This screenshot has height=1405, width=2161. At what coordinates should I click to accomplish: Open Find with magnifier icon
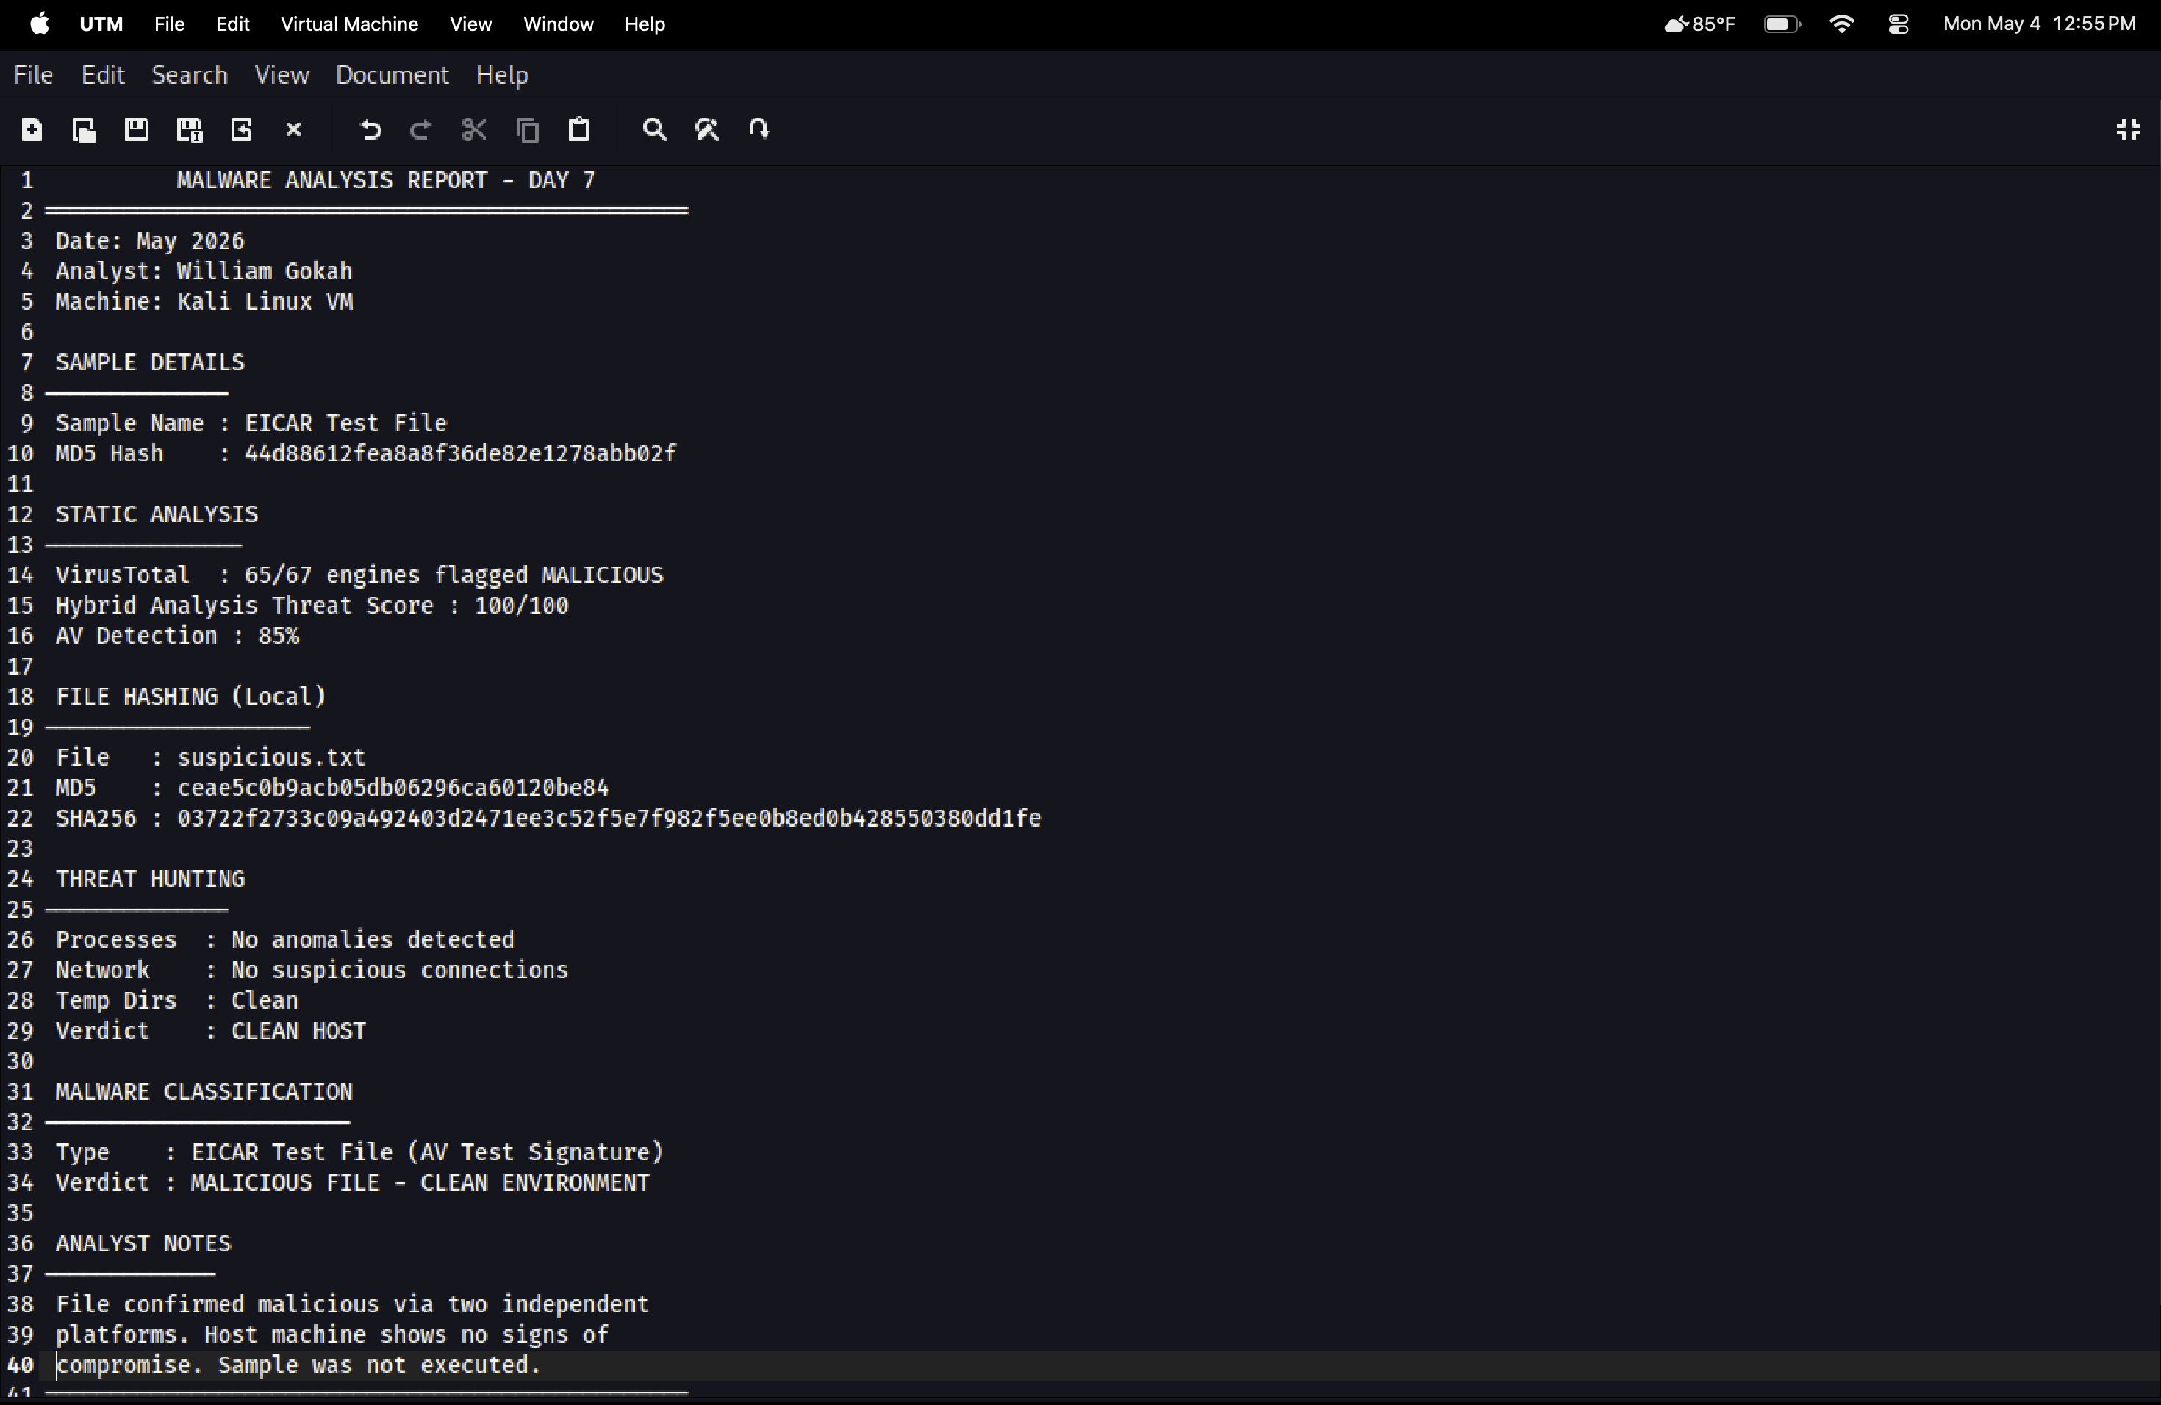pyautogui.click(x=653, y=130)
